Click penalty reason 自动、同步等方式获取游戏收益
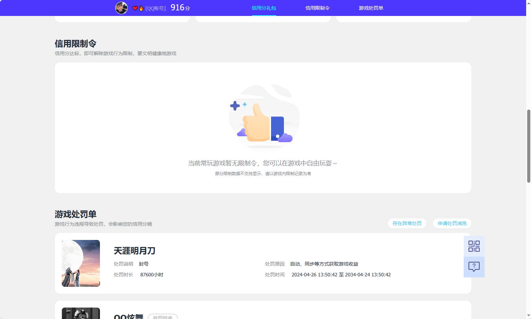531x319 pixels. 324,264
